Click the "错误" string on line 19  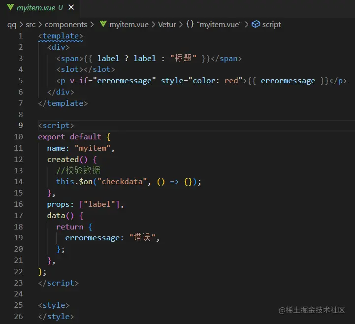pos(142,237)
